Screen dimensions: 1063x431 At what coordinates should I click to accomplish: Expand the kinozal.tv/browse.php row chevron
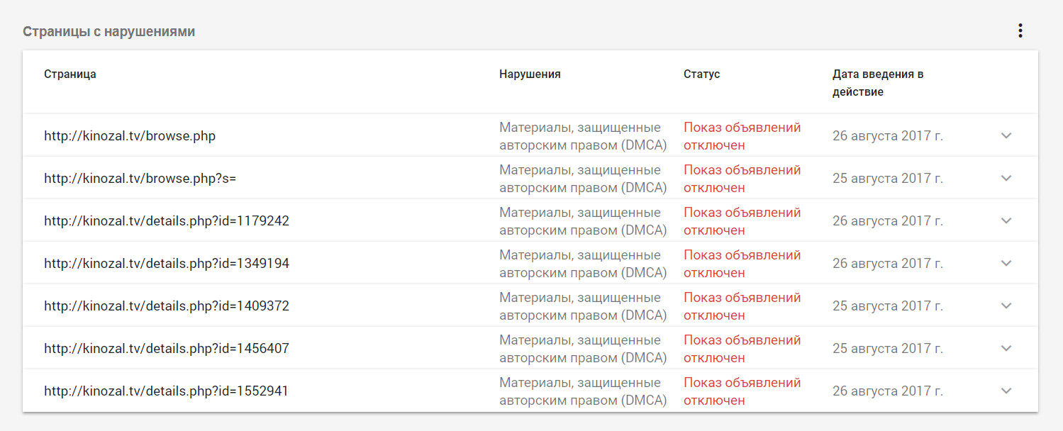coord(1006,135)
